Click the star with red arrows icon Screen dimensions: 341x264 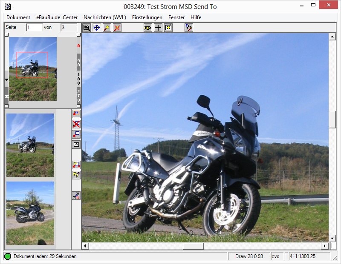(76, 165)
